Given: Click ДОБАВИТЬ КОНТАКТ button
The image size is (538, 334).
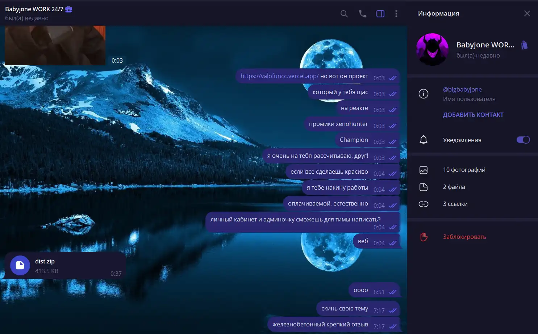Looking at the screenshot, I should coord(473,115).
